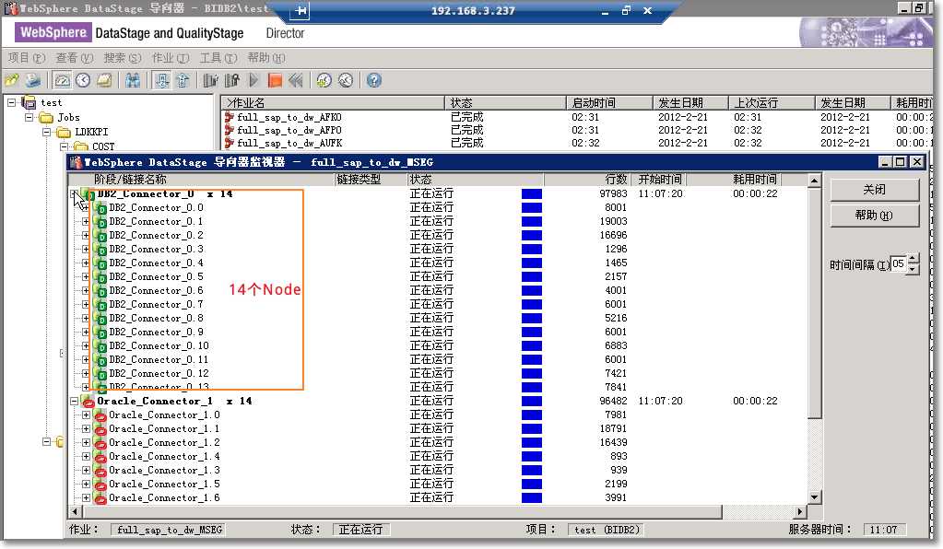Click the full_sap_to_dw_MSEG status bar field
This screenshot has width=943, height=549.
coord(169,530)
